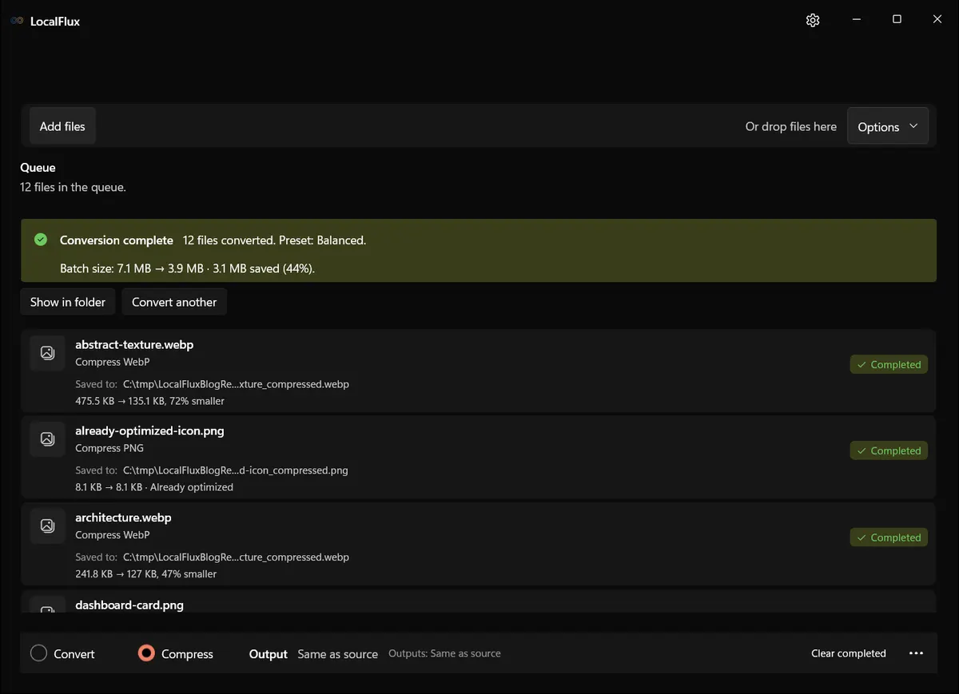Screen dimensions: 959x694
Task: Click the saved path for architecture.webp
Action: [x=236, y=557]
